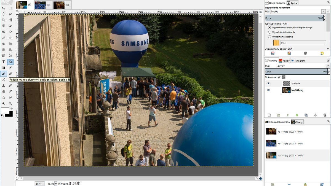Restore tool options preset
Image resolution: width=331 pixels, height=186 pixels.
(x=289, y=53)
